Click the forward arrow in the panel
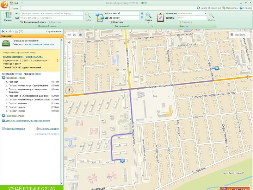 10,31
